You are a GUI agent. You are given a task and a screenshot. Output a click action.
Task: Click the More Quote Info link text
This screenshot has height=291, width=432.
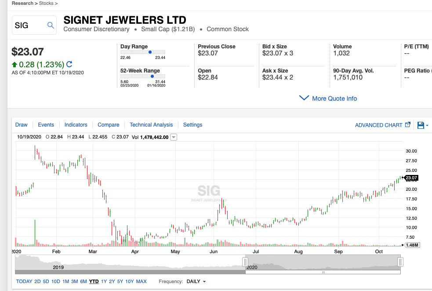334,98
